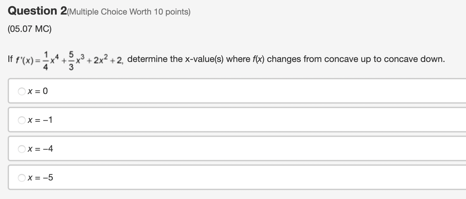Click the answer label x = −4
466x199 pixels.
(x=40, y=149)
